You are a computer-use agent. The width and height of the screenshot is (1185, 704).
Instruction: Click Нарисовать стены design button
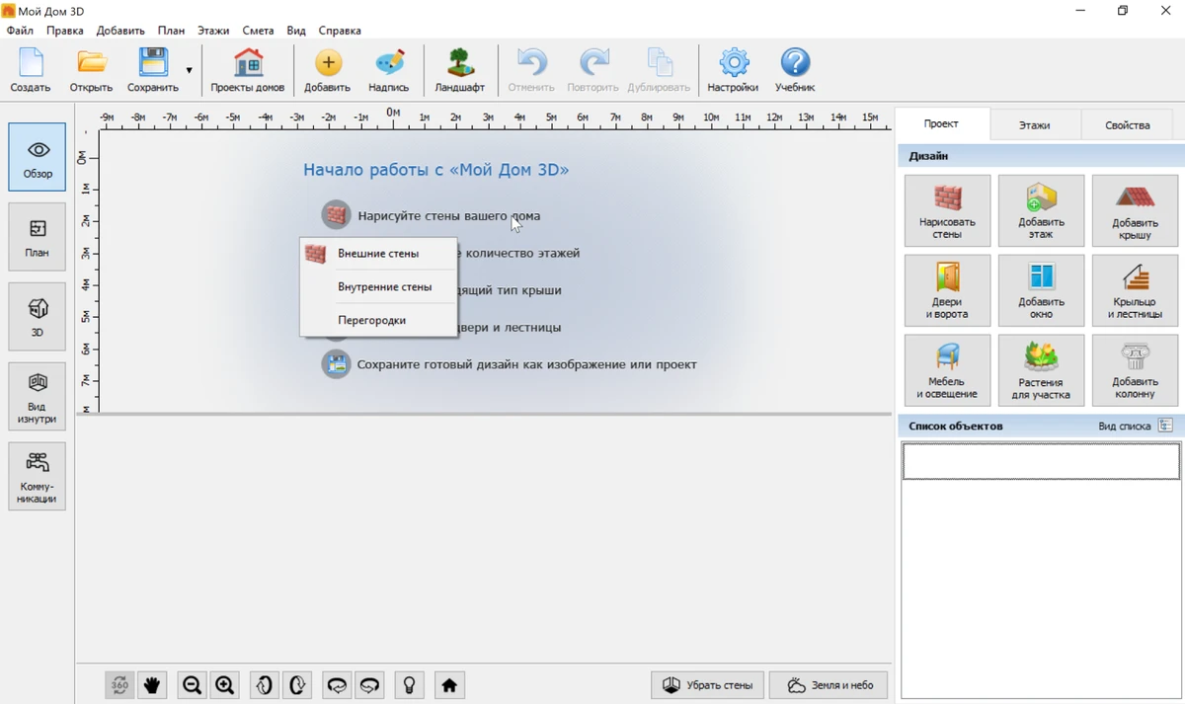[x=947, y=210]
